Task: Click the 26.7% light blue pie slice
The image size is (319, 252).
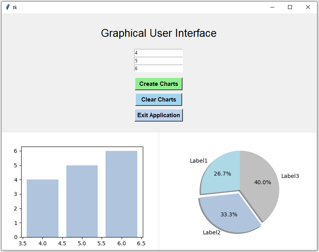Action: coord(222,173)
